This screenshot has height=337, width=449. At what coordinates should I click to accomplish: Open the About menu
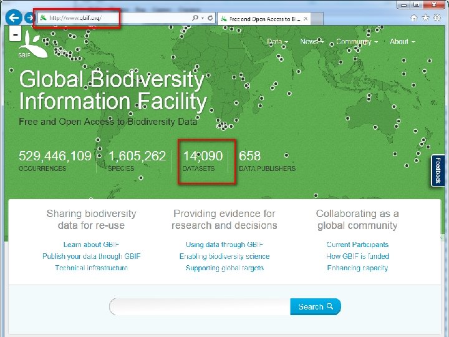[x=402, y=42]
